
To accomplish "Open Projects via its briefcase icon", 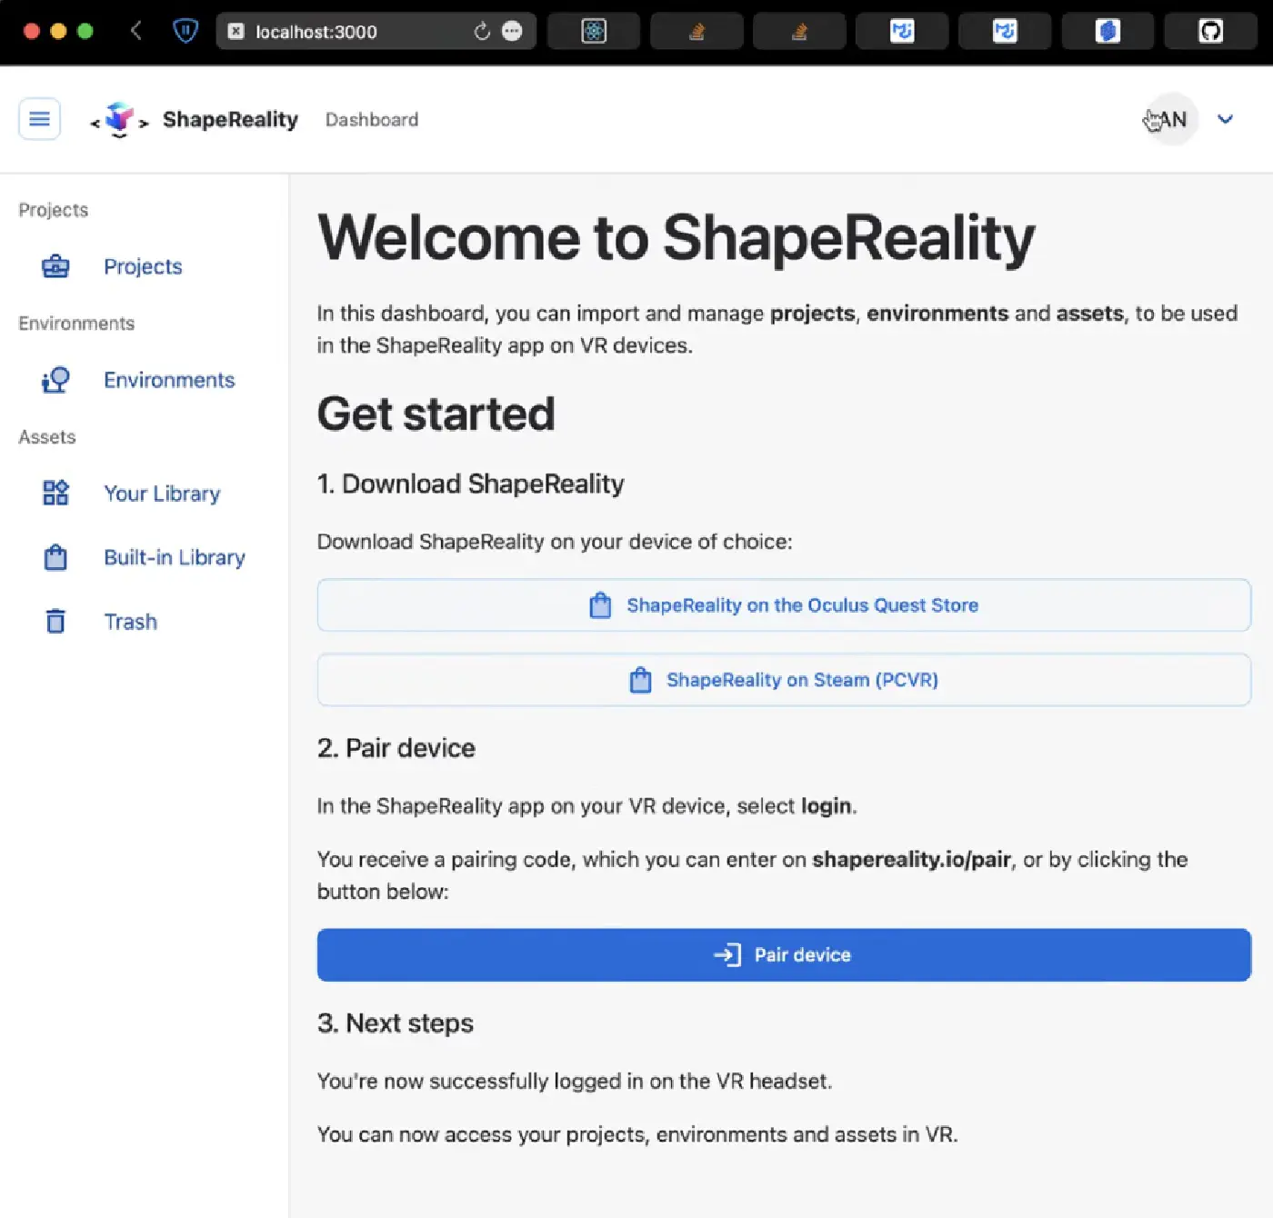I will (55, 266).
